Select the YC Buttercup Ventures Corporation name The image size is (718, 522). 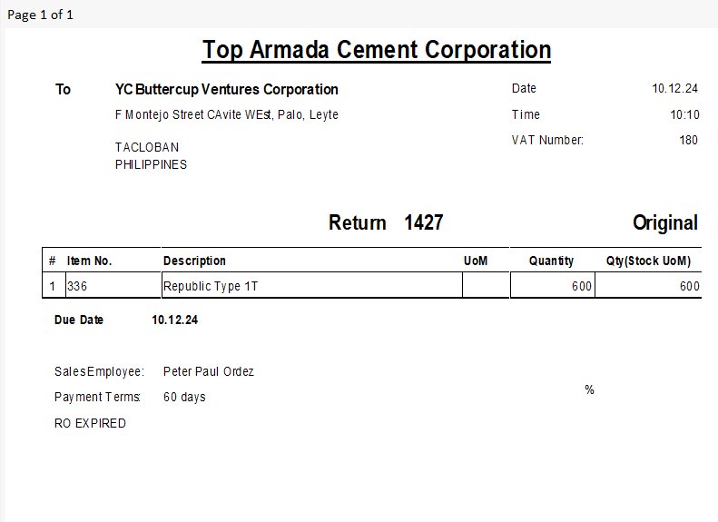[x=227, y=89]
